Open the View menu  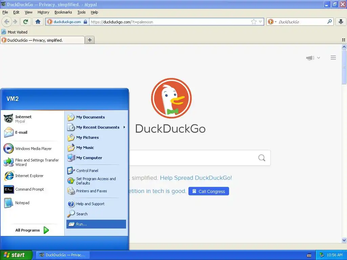coord(28,12)
